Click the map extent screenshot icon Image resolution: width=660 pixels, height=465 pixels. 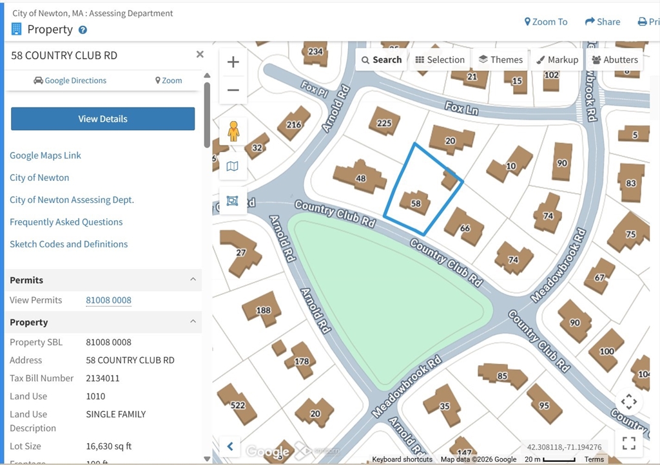232,201
